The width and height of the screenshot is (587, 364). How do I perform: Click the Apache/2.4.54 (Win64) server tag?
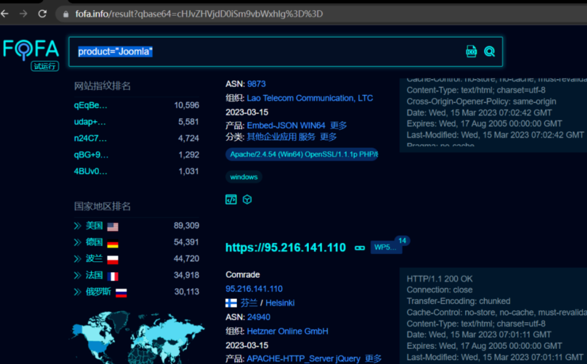pos(302,154)
